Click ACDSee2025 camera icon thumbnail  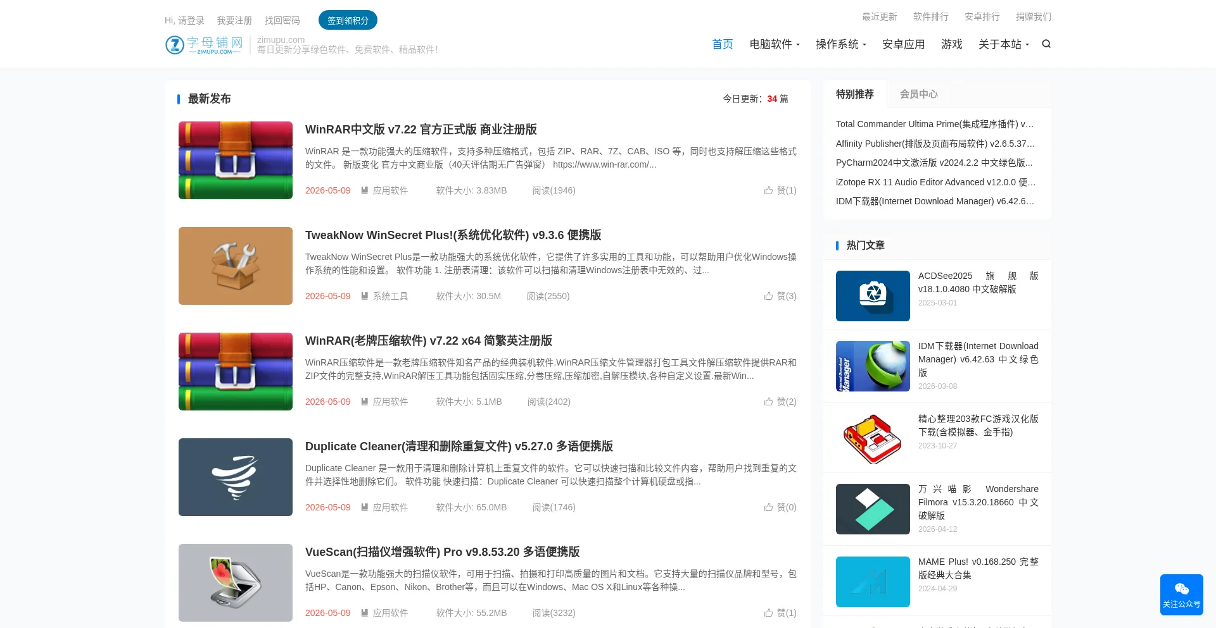click(873, 296)
